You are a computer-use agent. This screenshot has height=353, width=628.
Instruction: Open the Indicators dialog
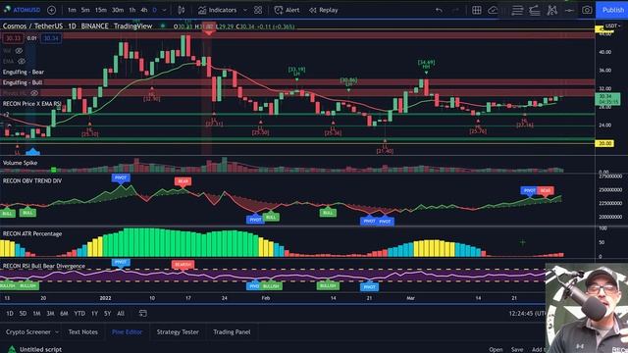tap(217, 10)
